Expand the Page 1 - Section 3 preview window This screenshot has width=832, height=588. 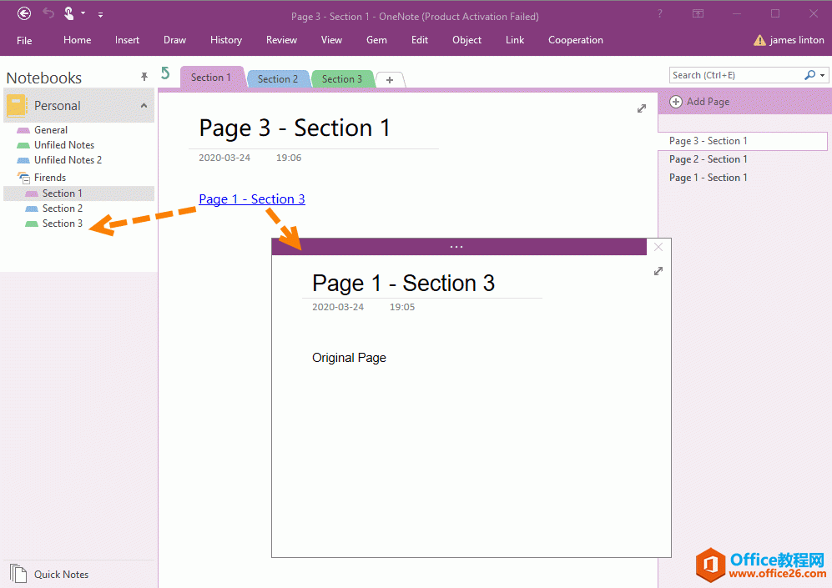pyautogui.click(x=658, y=271)
